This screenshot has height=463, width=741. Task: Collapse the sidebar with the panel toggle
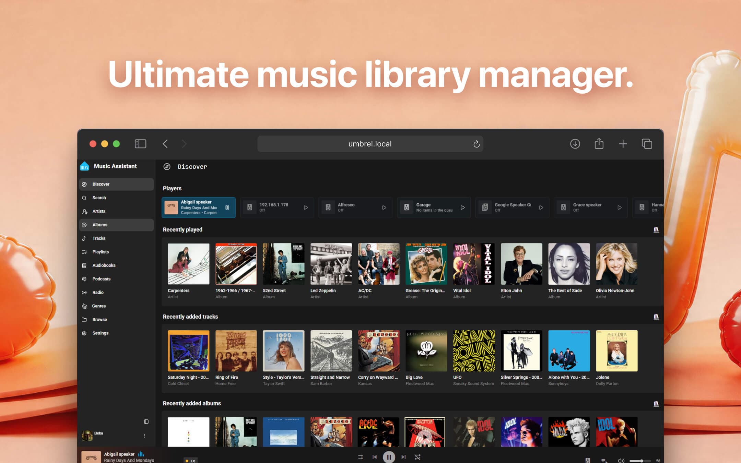[x=146, y=422]
